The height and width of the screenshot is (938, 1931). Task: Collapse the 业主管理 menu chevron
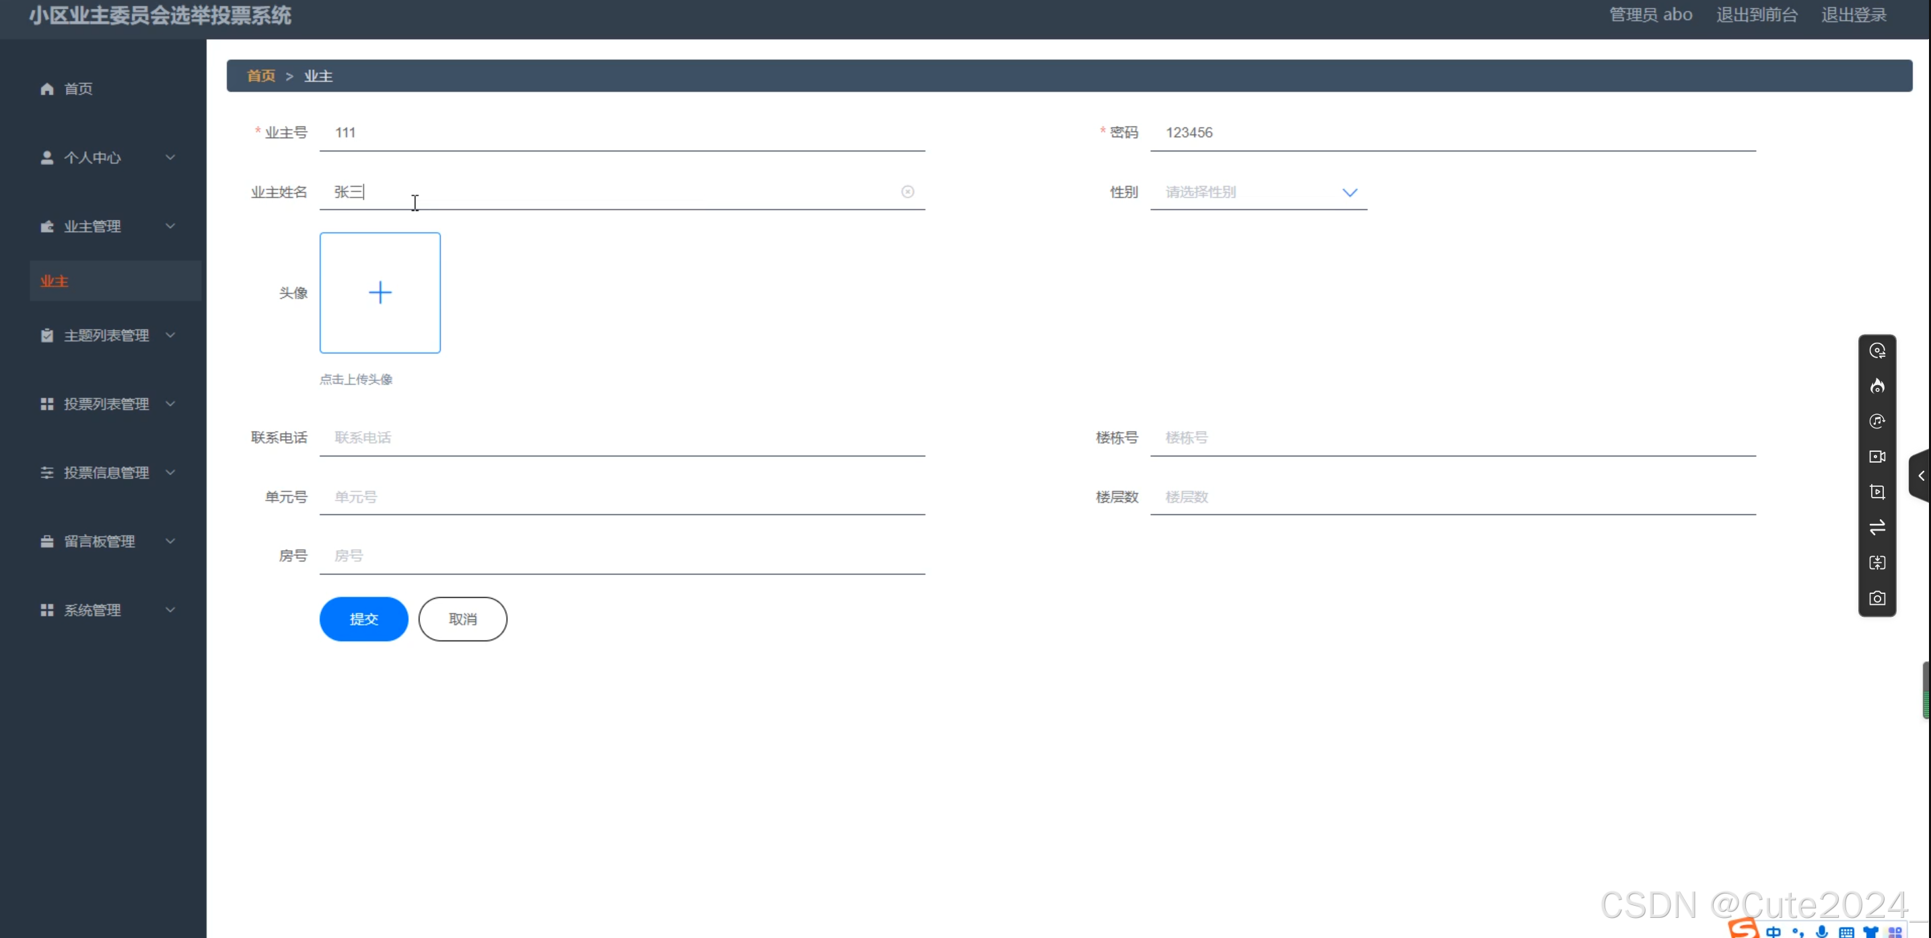(x=170, y=226)
